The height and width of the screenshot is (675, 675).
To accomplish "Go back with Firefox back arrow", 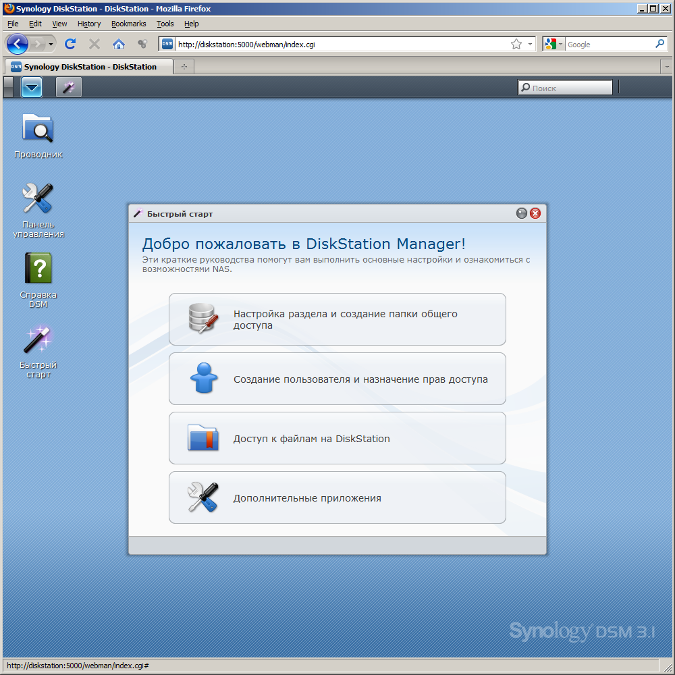I will point(18,44).
